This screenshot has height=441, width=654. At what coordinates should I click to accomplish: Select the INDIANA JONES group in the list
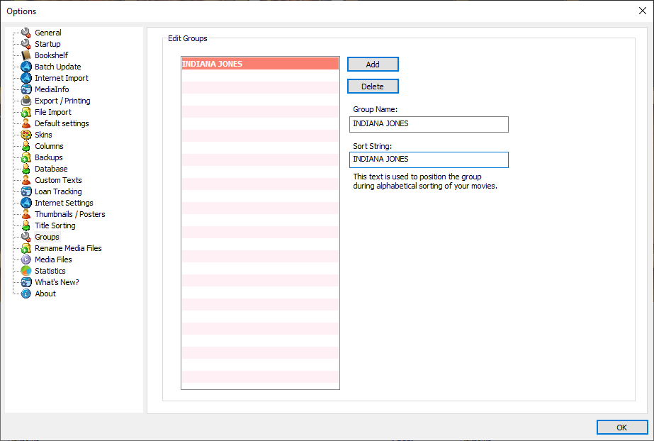click(260, 63)
